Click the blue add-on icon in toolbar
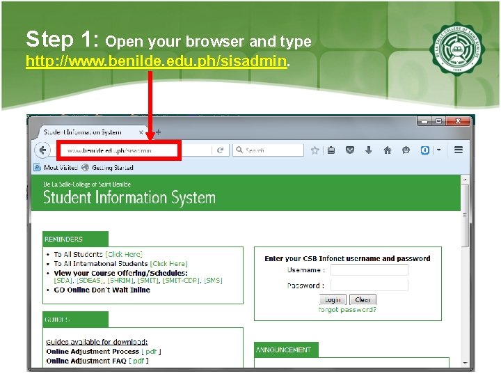This screenshot has height=376, width=501. click(x=424, y=150)
